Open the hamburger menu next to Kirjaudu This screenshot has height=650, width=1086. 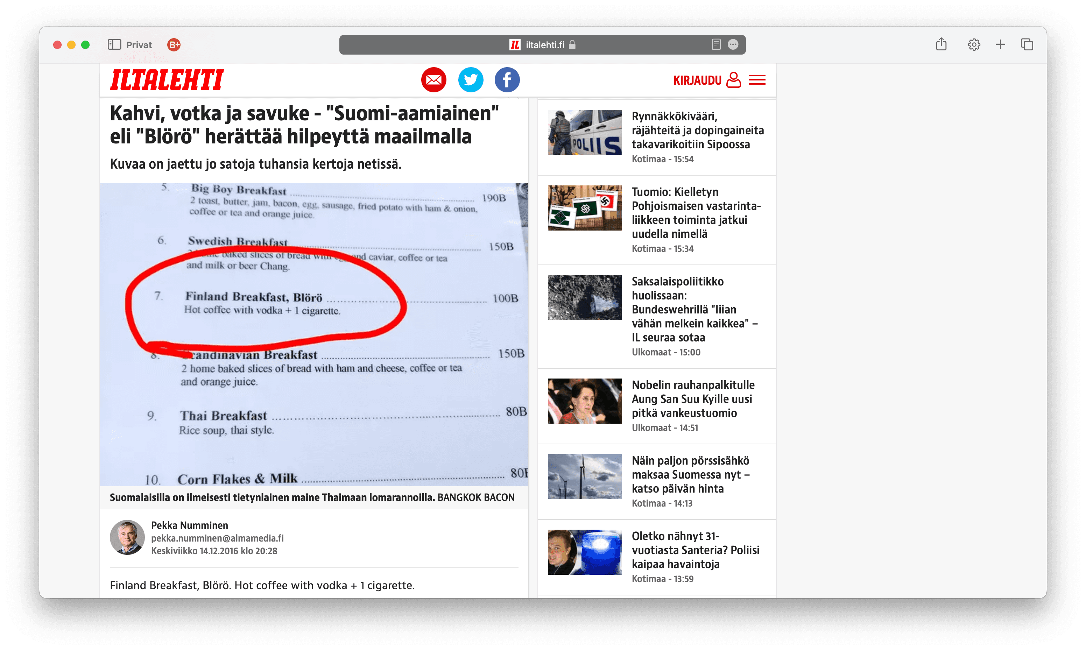[x=757, y=80]
